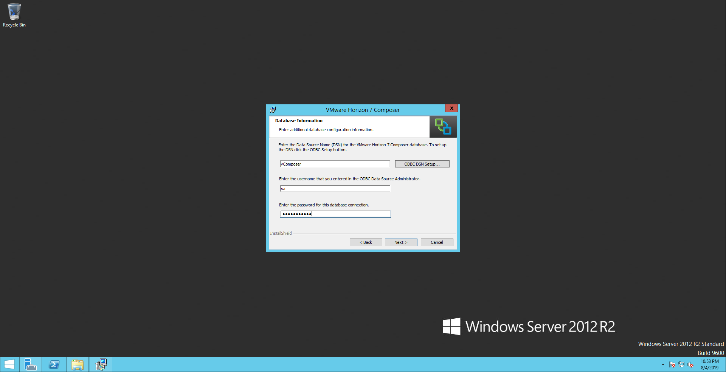This screenshot has width=726, height=372.
Task: Click the vComposer DSN name field
Action: (335, 164)
